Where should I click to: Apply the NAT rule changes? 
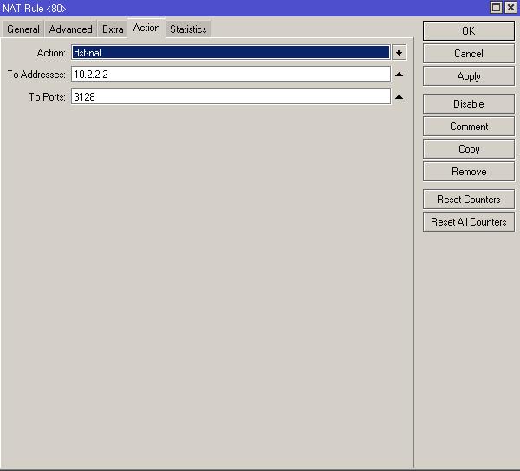coord(469,76)
